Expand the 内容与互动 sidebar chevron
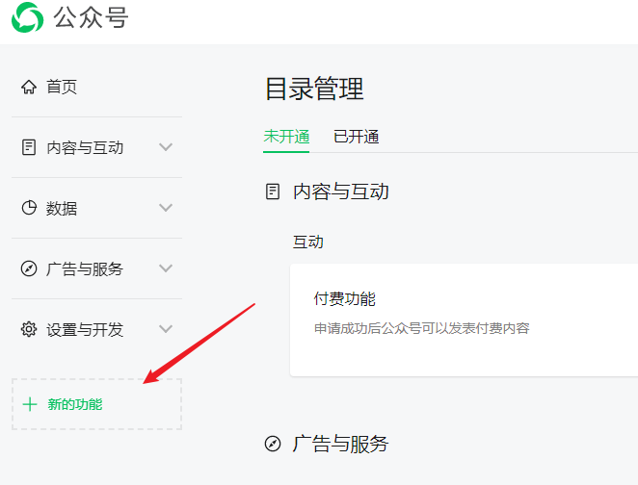This screenshot has height=485, width=638. (x=166, y=147)
